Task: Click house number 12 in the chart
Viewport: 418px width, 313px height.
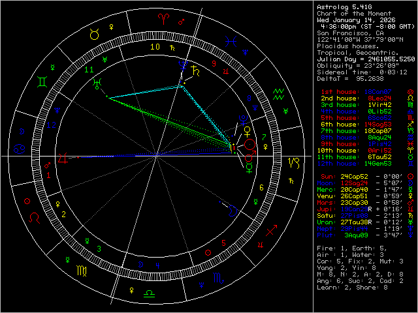Action: [52, 125]
